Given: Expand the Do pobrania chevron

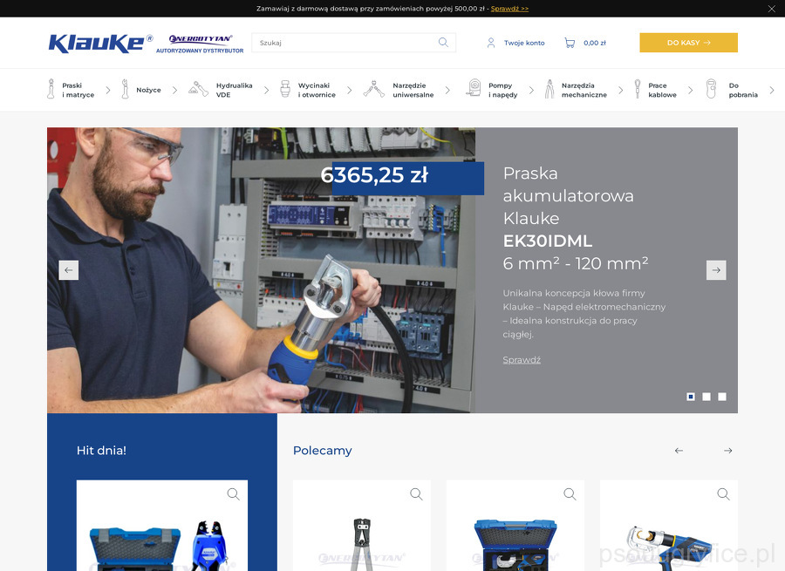Looking at the screenshot, I should pos(772,90).
